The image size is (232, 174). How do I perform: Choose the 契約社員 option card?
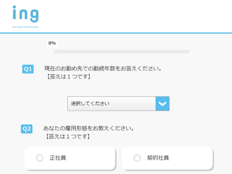click(167, 158)
